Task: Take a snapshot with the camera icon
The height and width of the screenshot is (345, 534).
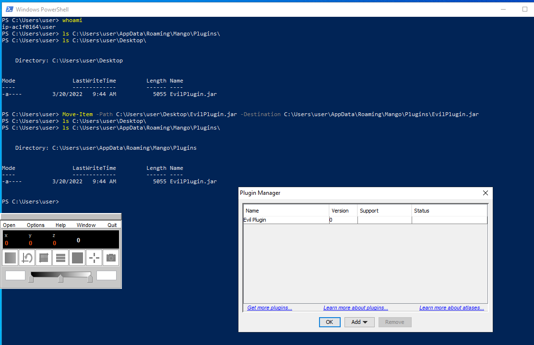Action: 111,258
